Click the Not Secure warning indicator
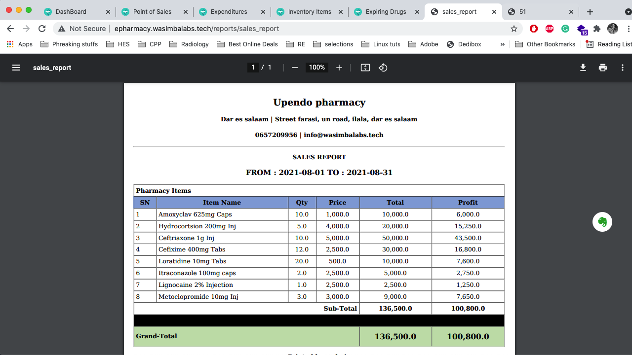This screenshot has width=632, height=355. (82, 29)
